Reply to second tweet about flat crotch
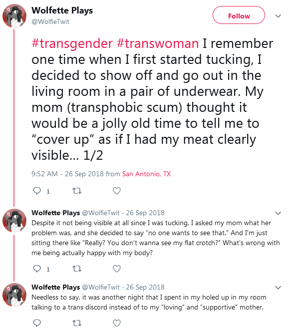This screenshot has height=330, width=289. point(37,269)
